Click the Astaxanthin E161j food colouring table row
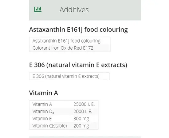This screenshot has width=169, height=138. (70, 41)
